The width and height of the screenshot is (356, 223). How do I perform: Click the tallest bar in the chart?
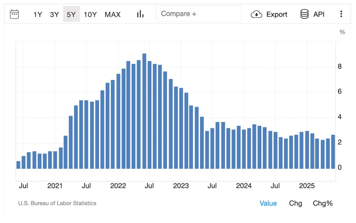(x=144, y=111)
